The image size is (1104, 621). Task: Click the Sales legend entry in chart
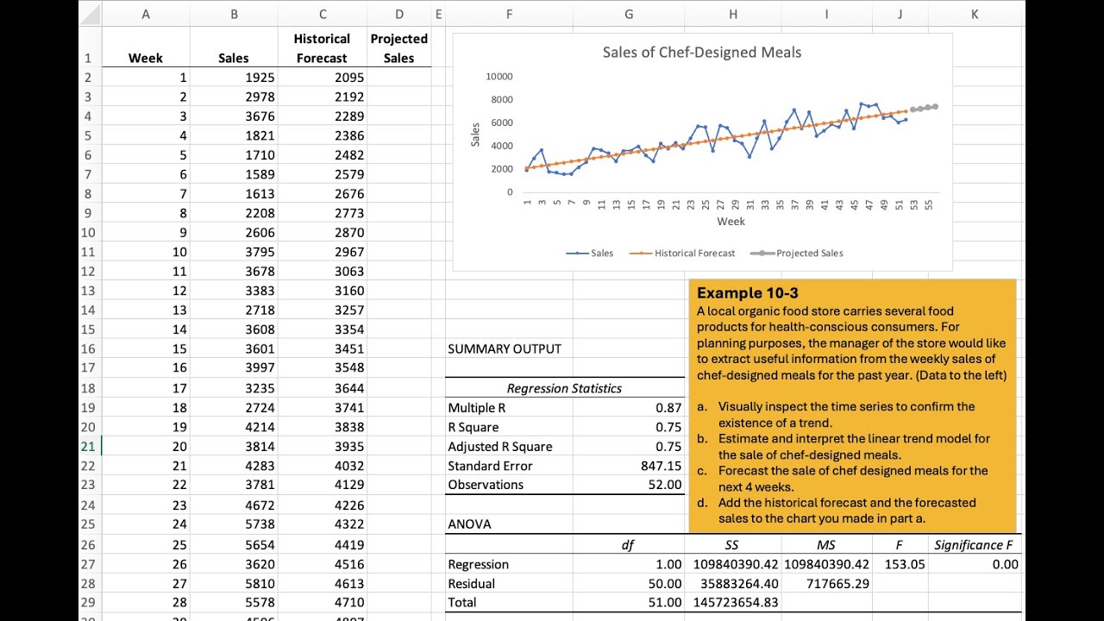point(590,253)
